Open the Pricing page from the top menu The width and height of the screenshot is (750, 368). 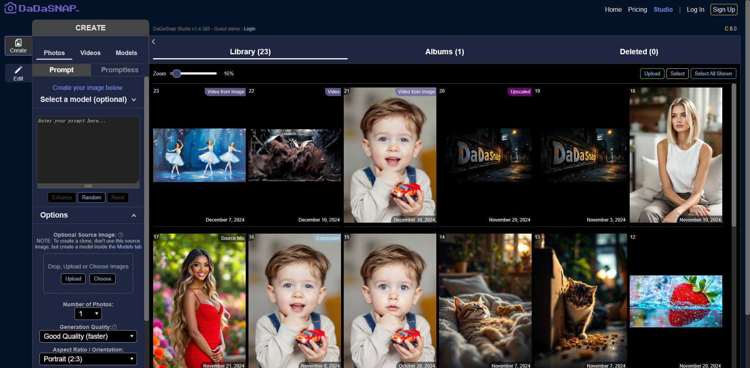tap(637, 9)
